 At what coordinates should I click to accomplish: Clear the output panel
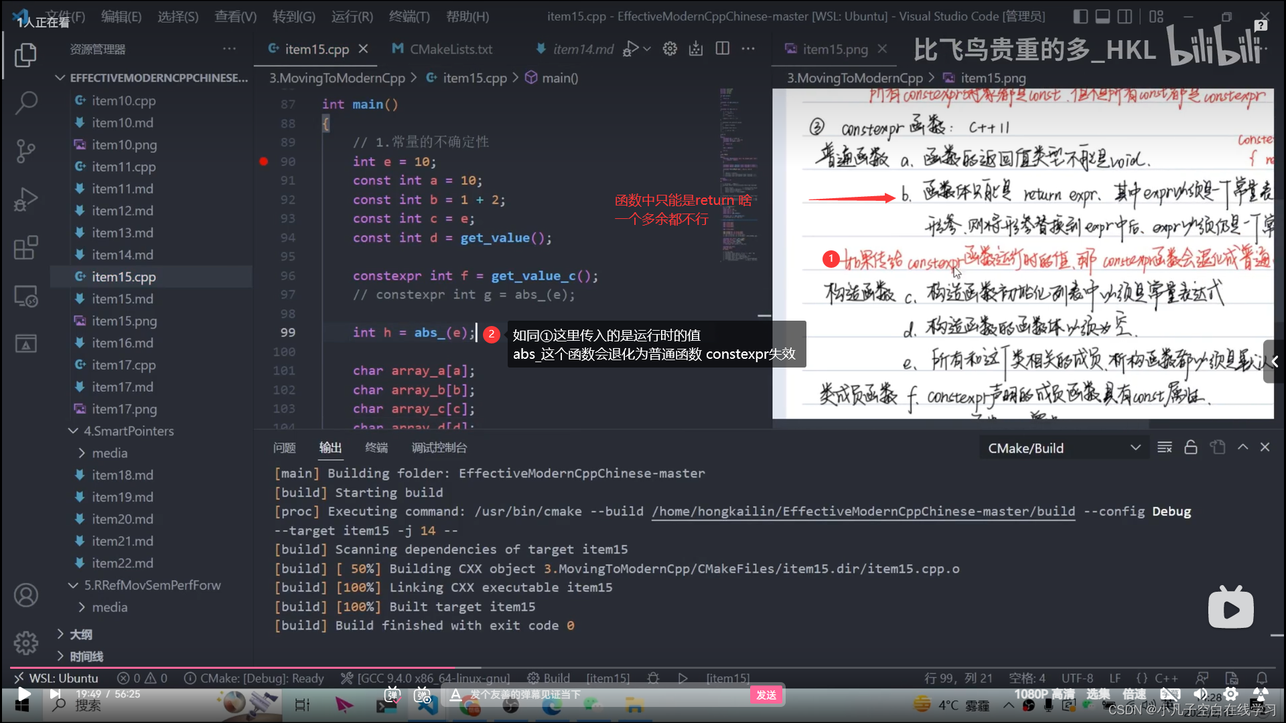1164,447
